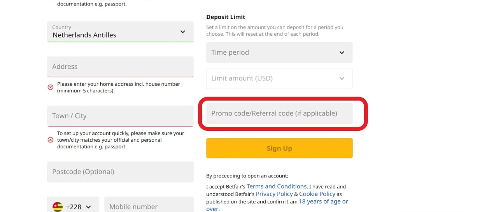Open the Terms and Conditions link
This screenshot has width=494, height=212.
pyautogui.click(x=277, y=186)
